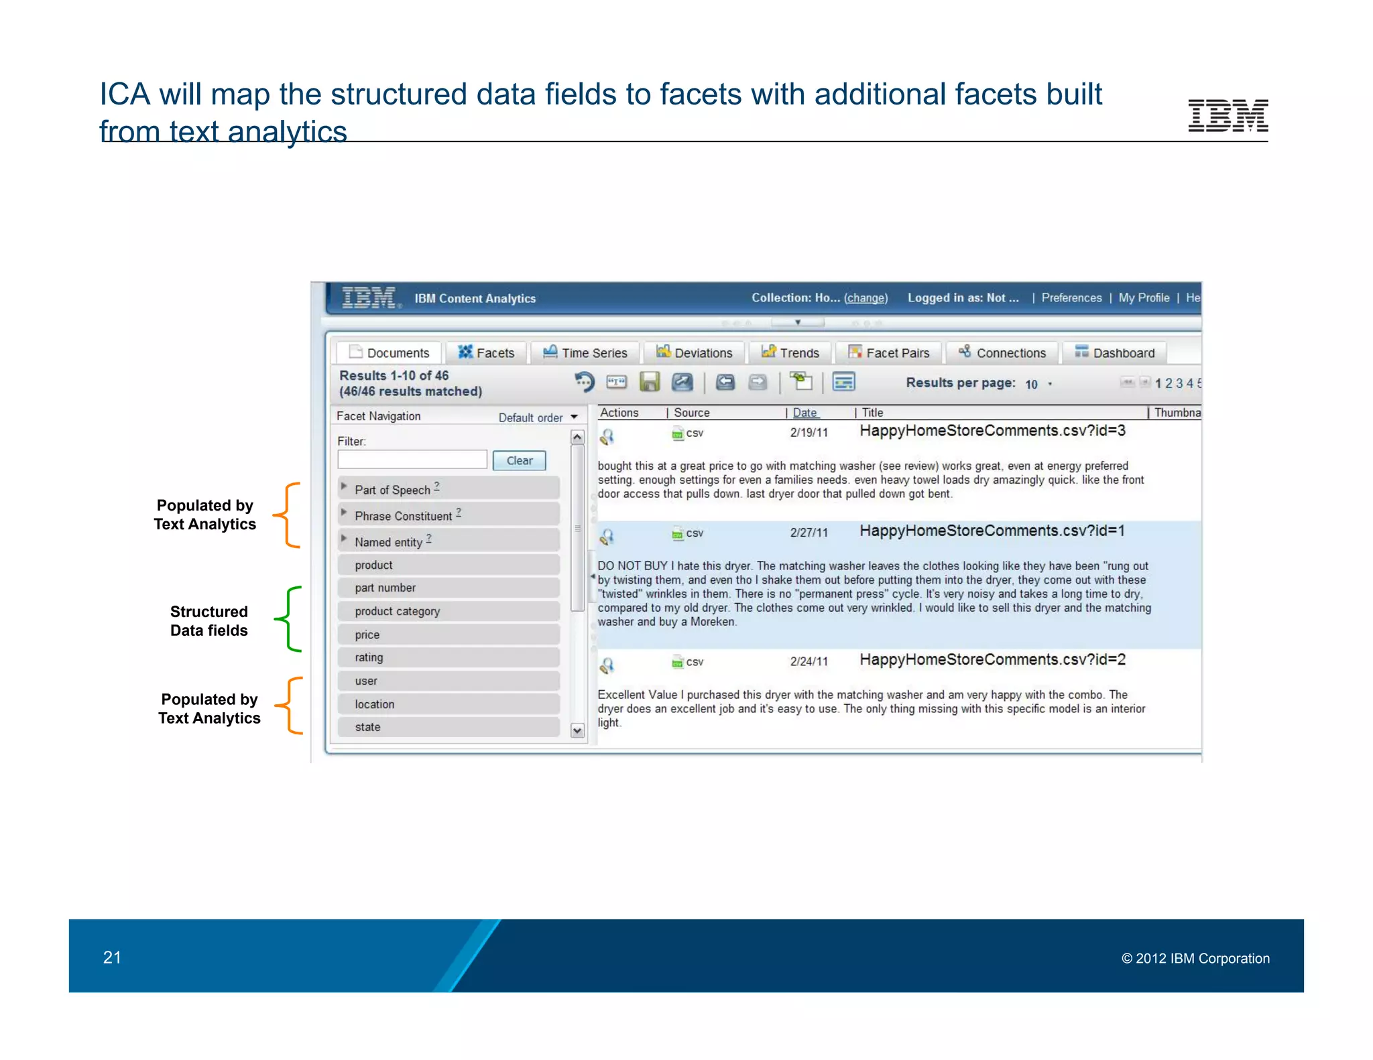
Task: Switch to the Dashboard tab
Action: click(x=1115, y=352)
